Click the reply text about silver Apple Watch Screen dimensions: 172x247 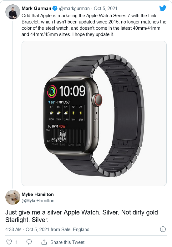[82, 216]
